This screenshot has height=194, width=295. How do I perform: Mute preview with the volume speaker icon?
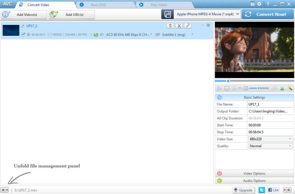coord(245,88)
